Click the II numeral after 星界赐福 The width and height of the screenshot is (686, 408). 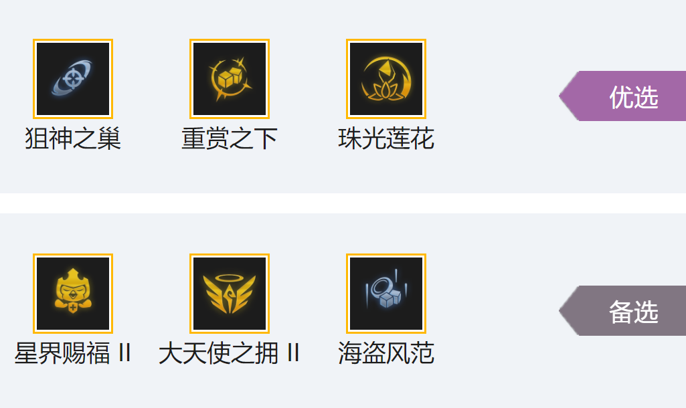125,353
